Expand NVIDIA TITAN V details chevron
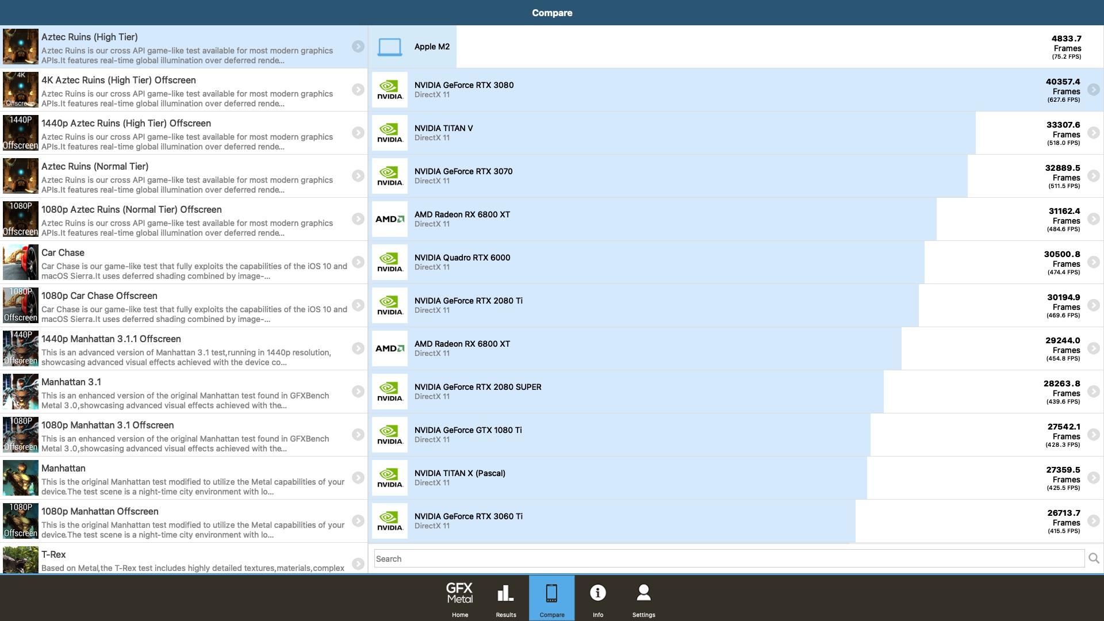 1094,133
